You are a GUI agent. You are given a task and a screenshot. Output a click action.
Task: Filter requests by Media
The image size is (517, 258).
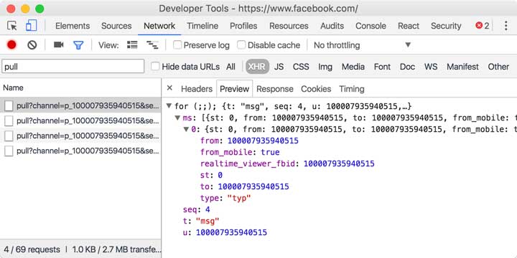click(353, 67)
